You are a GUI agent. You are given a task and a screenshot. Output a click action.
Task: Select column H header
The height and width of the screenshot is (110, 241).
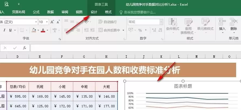(x=106, y=56)
